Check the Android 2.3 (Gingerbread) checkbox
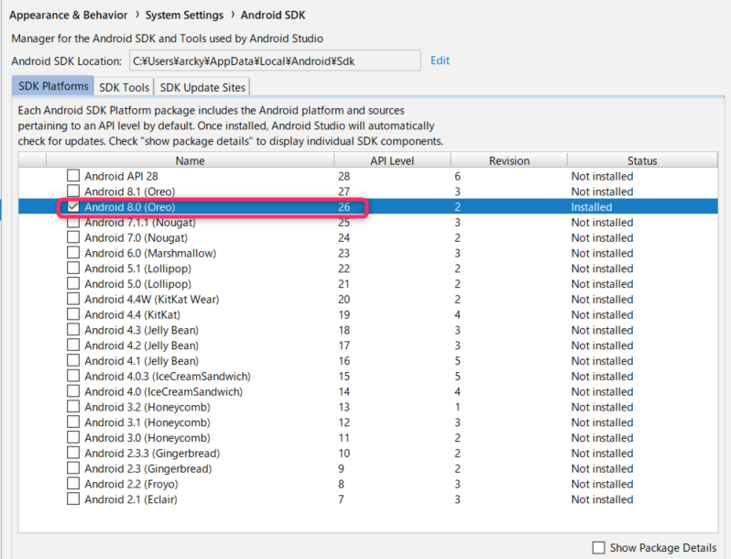Screen dimensions: 731x559 pyautogui.click(x=73, y=468)
